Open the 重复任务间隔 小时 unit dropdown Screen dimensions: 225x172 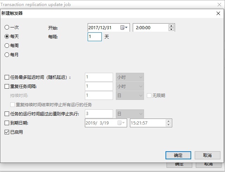[130, 87]
